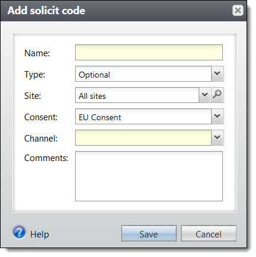Click the Consent field showing EU Consent
Viewport: 256px width, 257px height.
tap(143, 116)
